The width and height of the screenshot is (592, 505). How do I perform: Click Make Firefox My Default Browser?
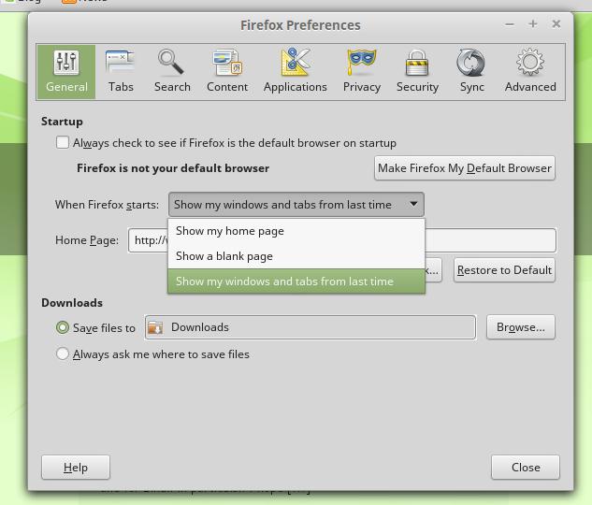(464, 168)
